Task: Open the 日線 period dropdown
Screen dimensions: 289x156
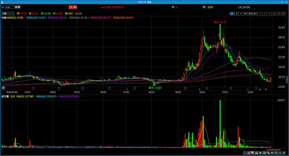Action: click(8, 13)
